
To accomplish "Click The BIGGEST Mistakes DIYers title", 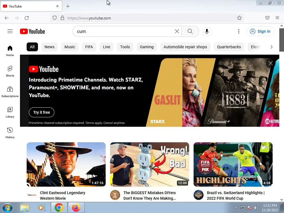I will (149, 196).
